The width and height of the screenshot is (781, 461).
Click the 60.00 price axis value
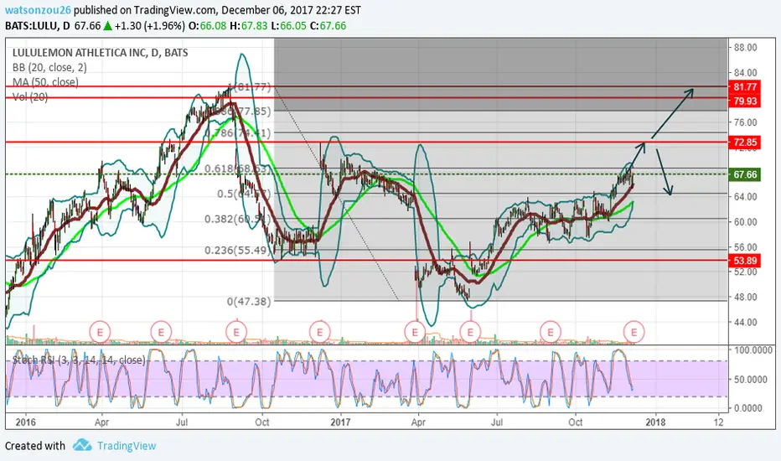pyautogui.click(x=745, y=222)
